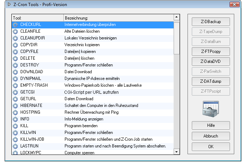Click the gear icon next to COPYDIR
The width and height of the screenshot is (246, 162).
(15, 45)
